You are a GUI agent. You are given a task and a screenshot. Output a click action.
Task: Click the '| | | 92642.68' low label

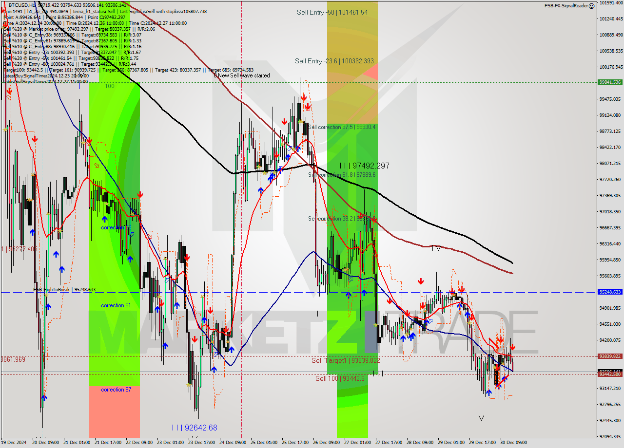pyautogui.click(x=195, y=428)
